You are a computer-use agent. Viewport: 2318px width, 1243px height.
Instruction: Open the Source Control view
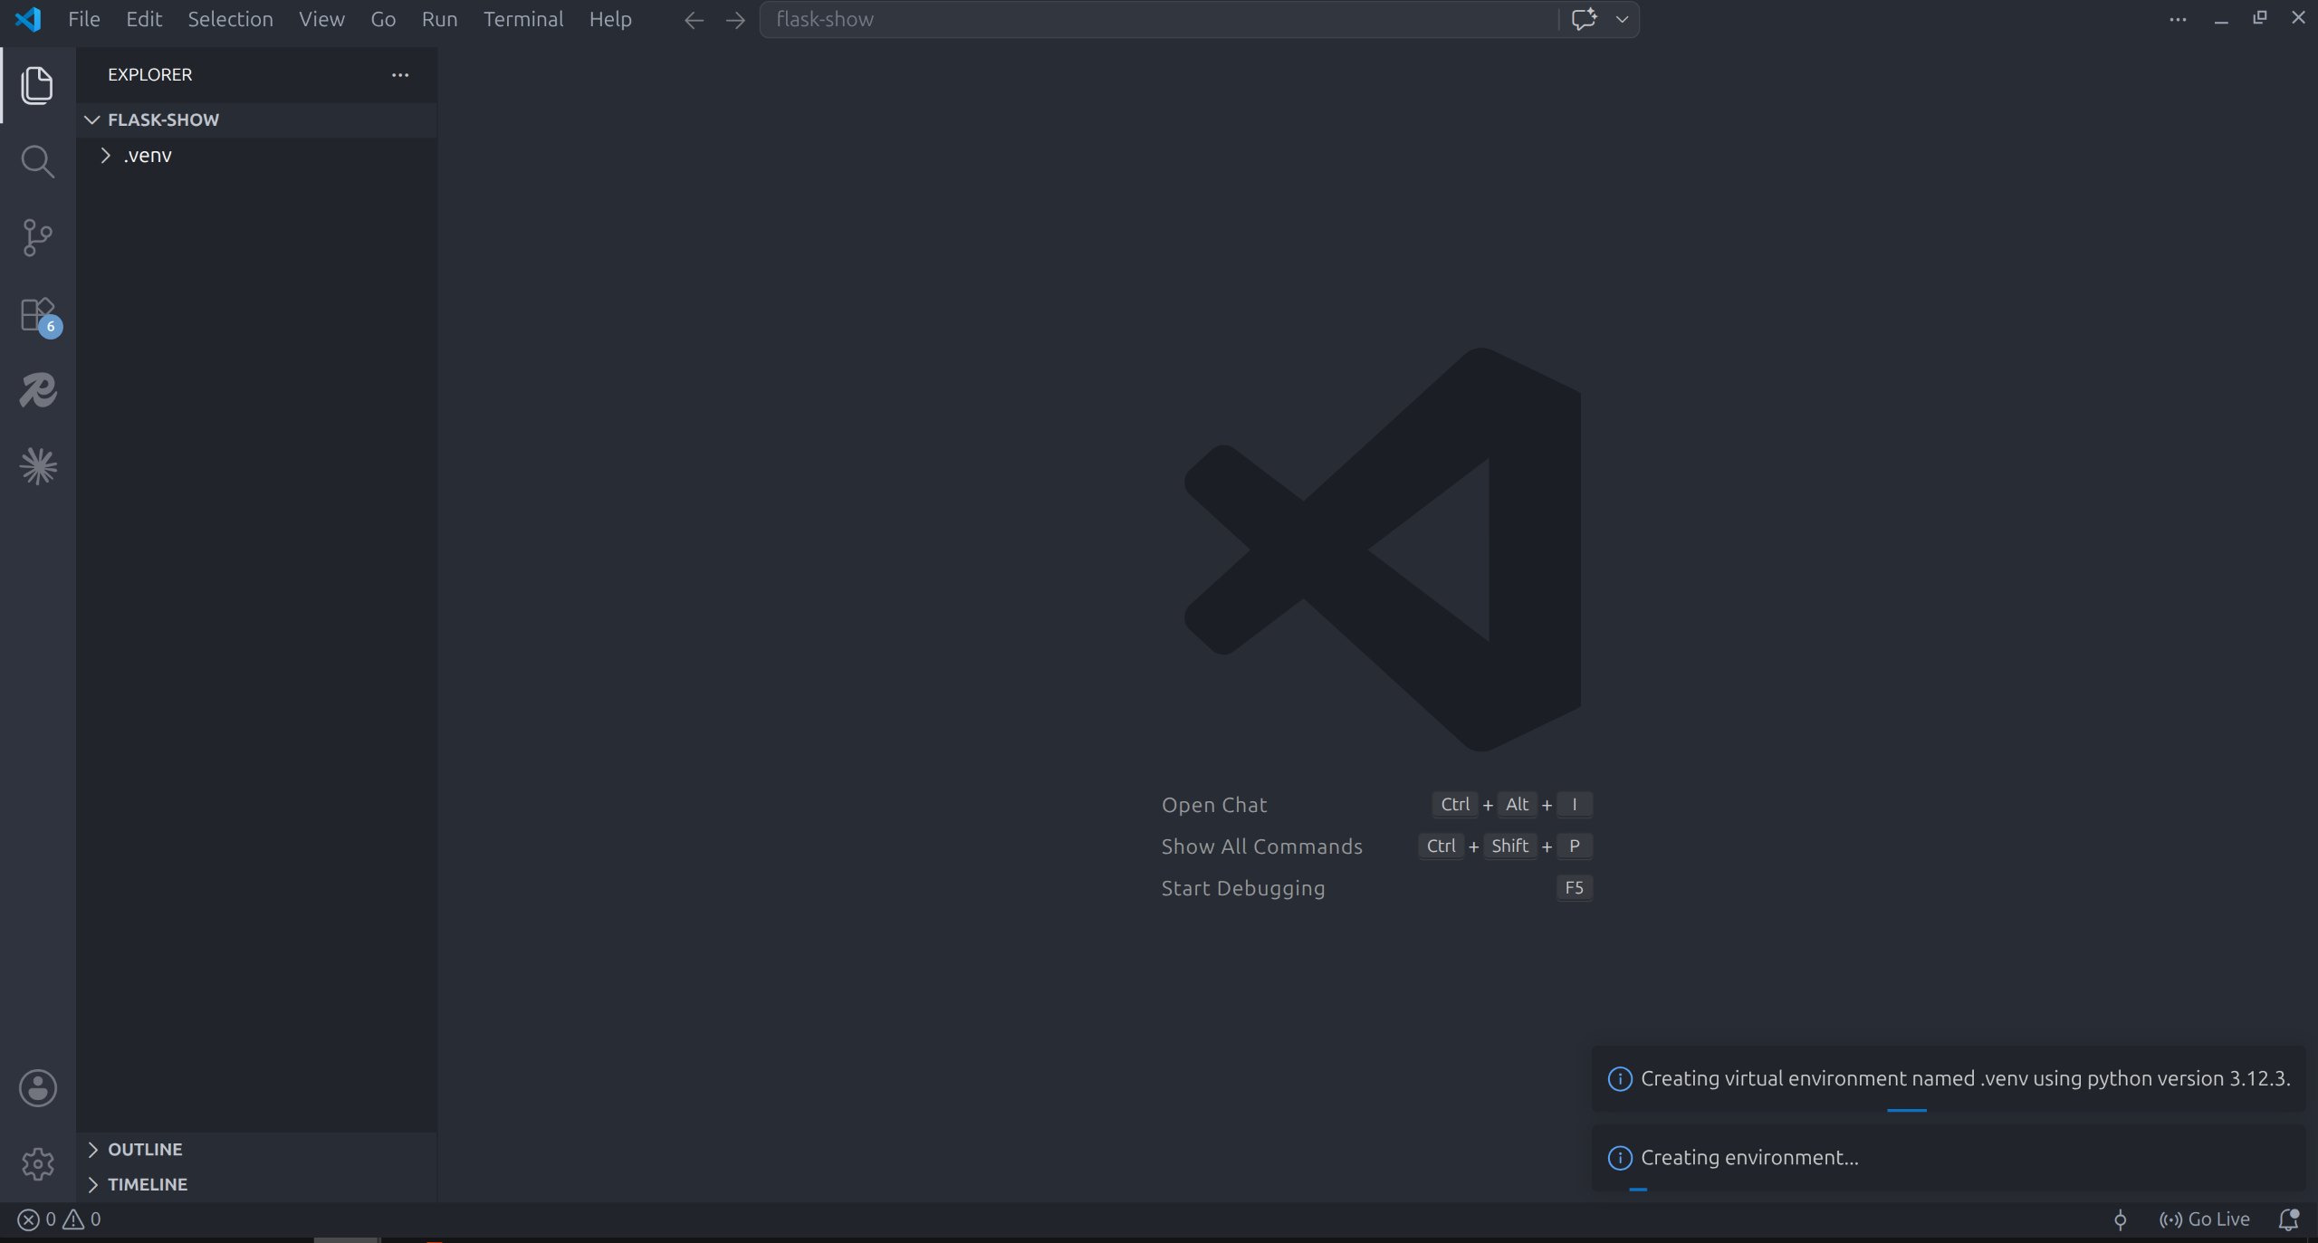[37, 238]
